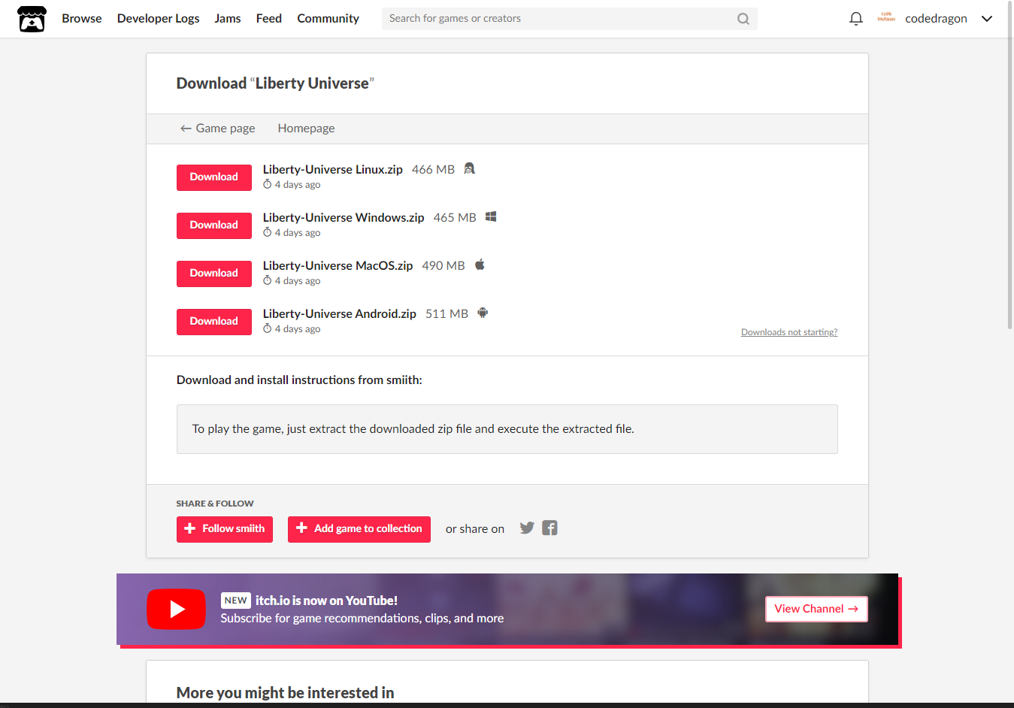Click the codedragon username
The image size is (1014, 708).
pyautogui.click(x=936, y=19)
